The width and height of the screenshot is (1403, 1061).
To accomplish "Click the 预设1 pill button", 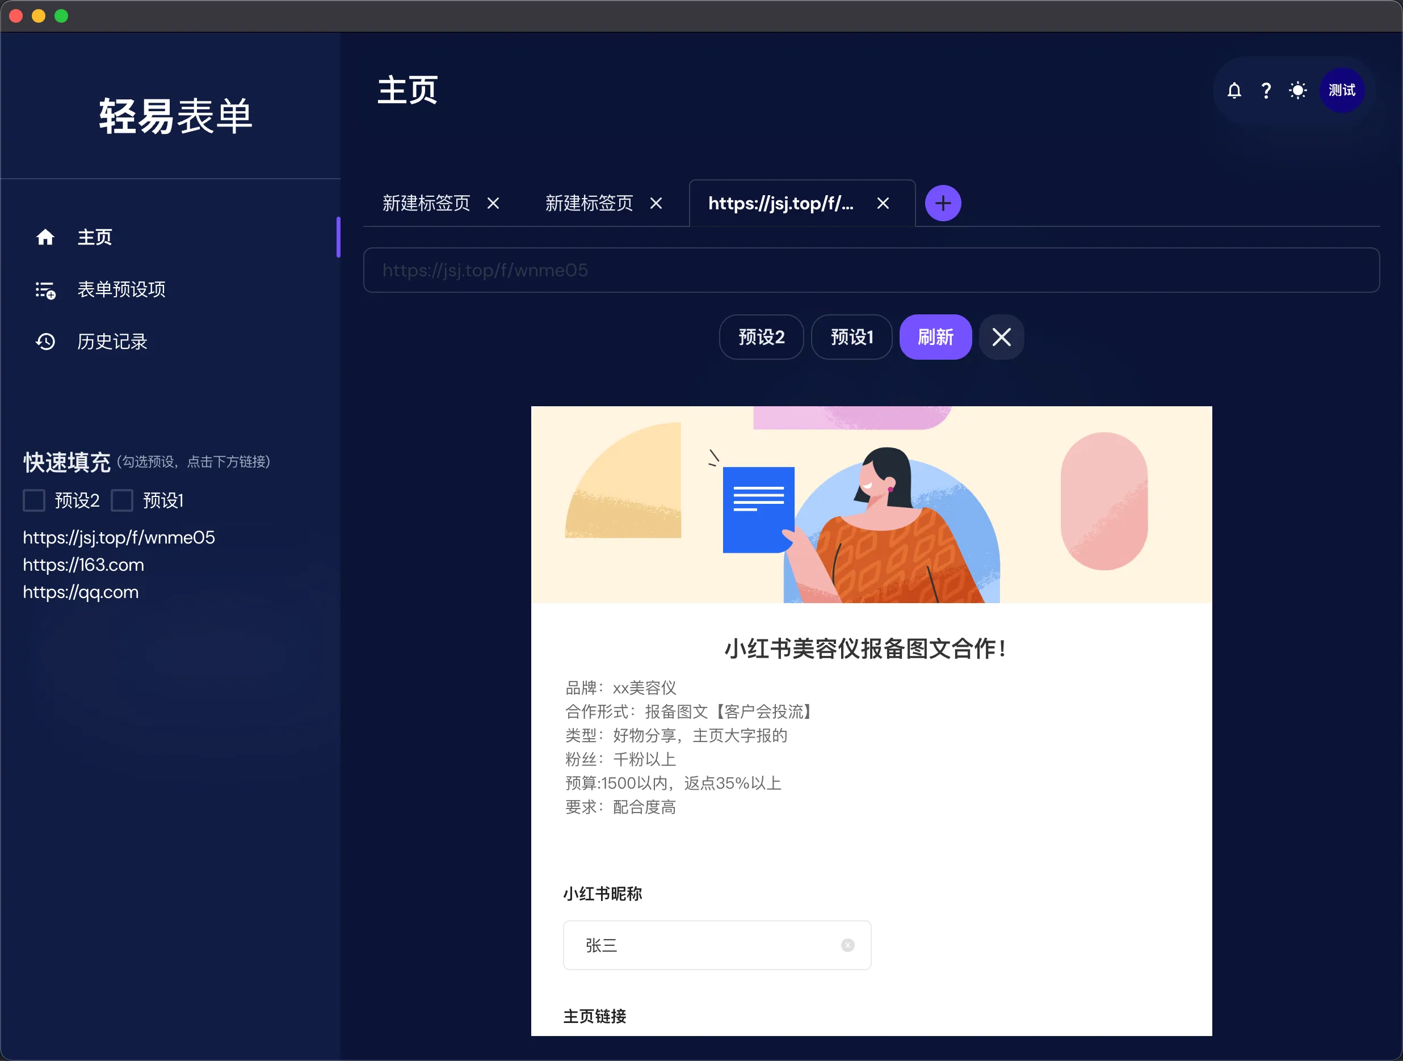I will click(x=851, y=337).
